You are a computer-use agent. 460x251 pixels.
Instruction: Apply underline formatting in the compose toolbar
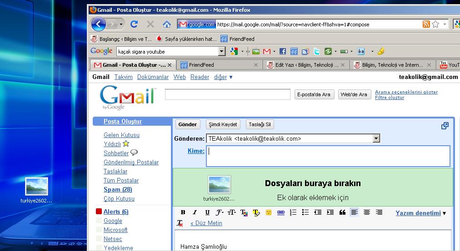click(207, 212)
